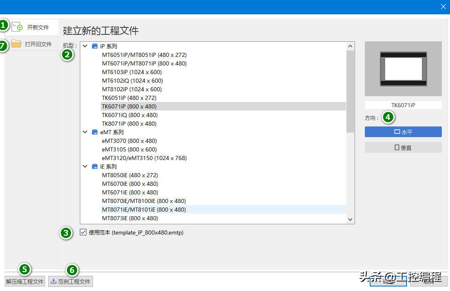This screenshot has width=450, height=291.
Task: Collapse the iP 系列 tree group
Action: pos(85,46)
